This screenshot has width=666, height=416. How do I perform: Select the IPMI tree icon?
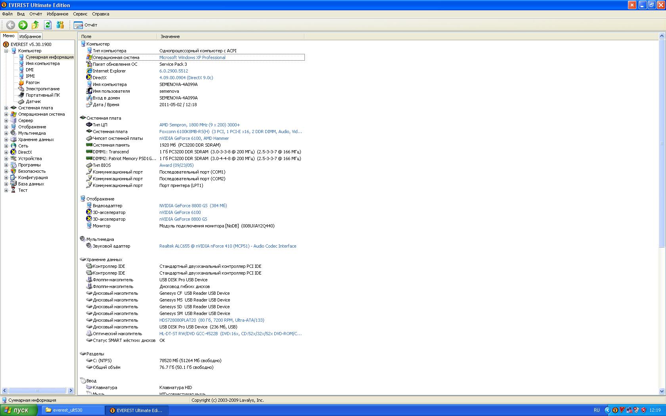coord(21,76)
